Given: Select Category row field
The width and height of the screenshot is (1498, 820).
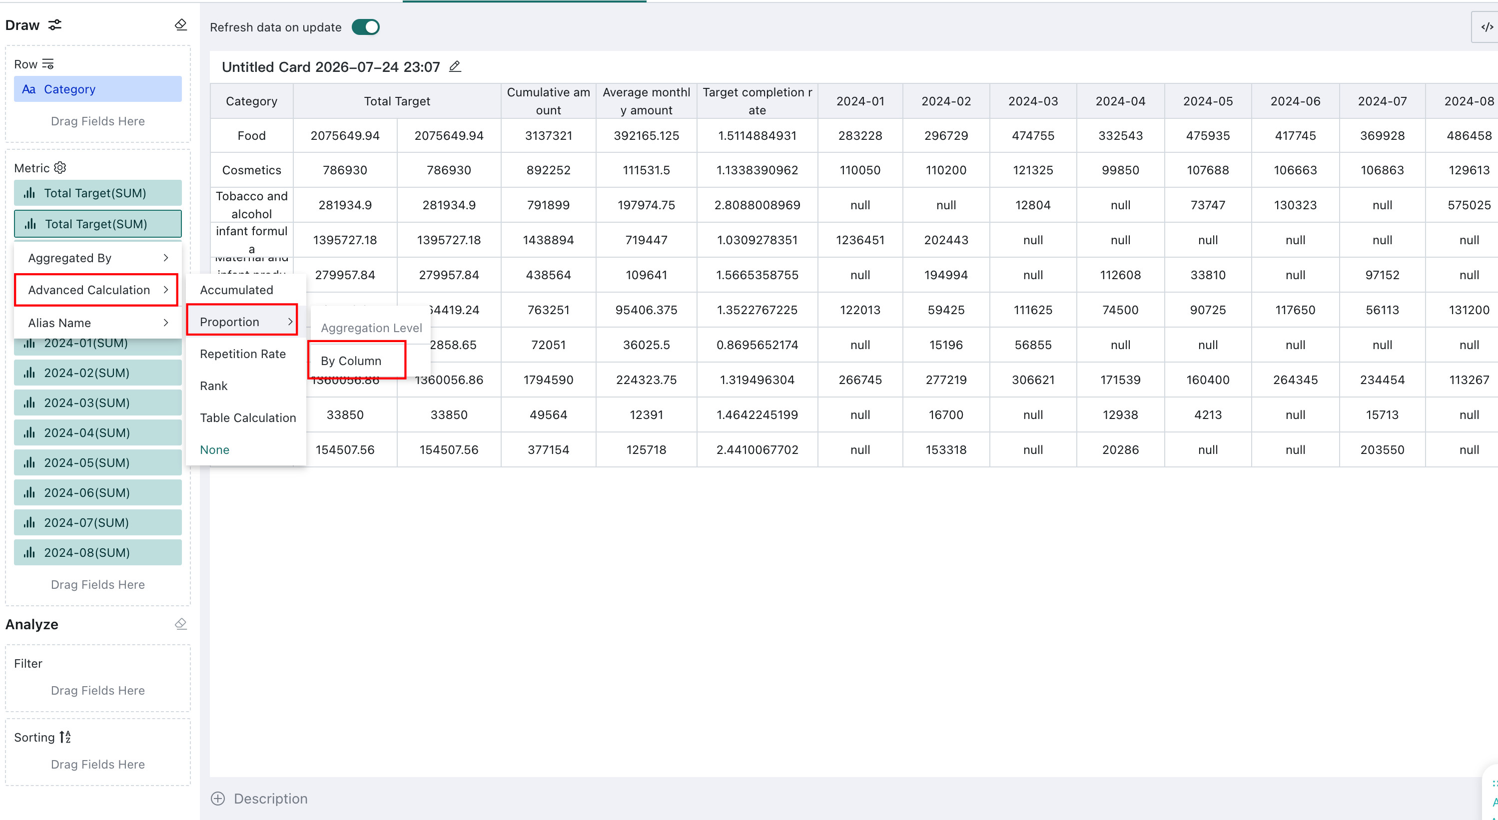Looking at the screenshot, I should [98, 89].
